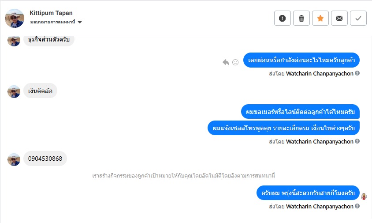The width and height of the screenshot is (372, 223).
Task: Click the ครับผม พรุ่งนี้สะดวก blue message bubble
Action: point(308,193)
